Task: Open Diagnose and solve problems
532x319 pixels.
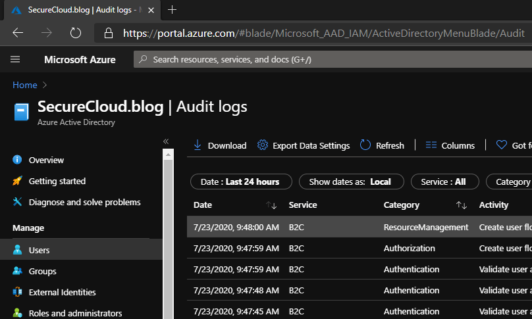Action: (84, 202)
